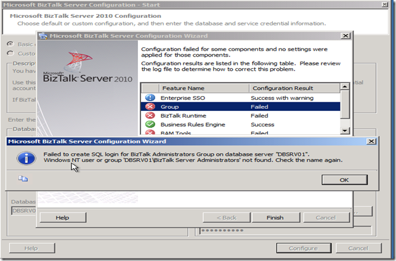Viewport: 396px width, 261px height.
Task: Select the Business Rules Engine row
Action: click(240, 124)
